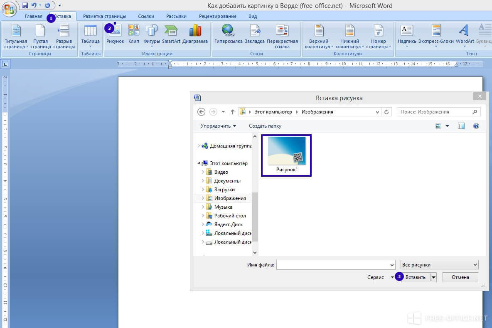Open dialog help button
This screenshot has height=328, width=492.
(x=476, y=126)
